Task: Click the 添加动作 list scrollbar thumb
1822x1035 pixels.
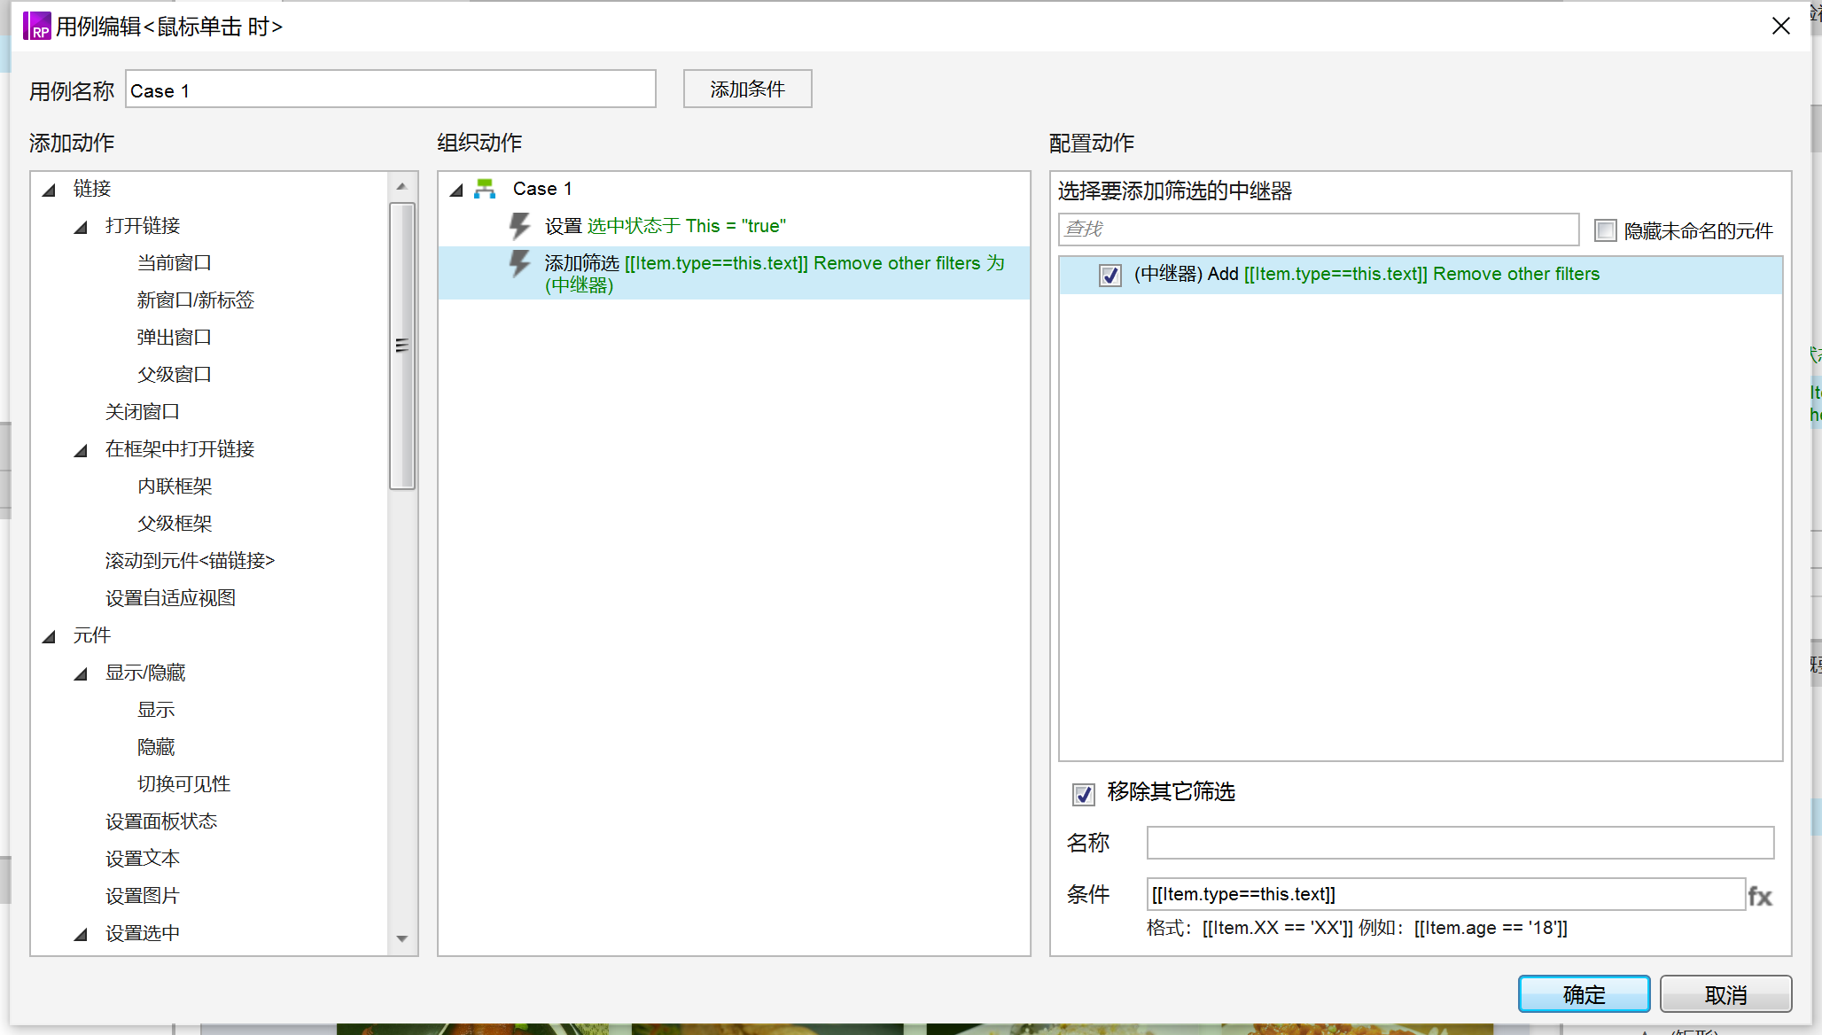Action: click(402, 346)
